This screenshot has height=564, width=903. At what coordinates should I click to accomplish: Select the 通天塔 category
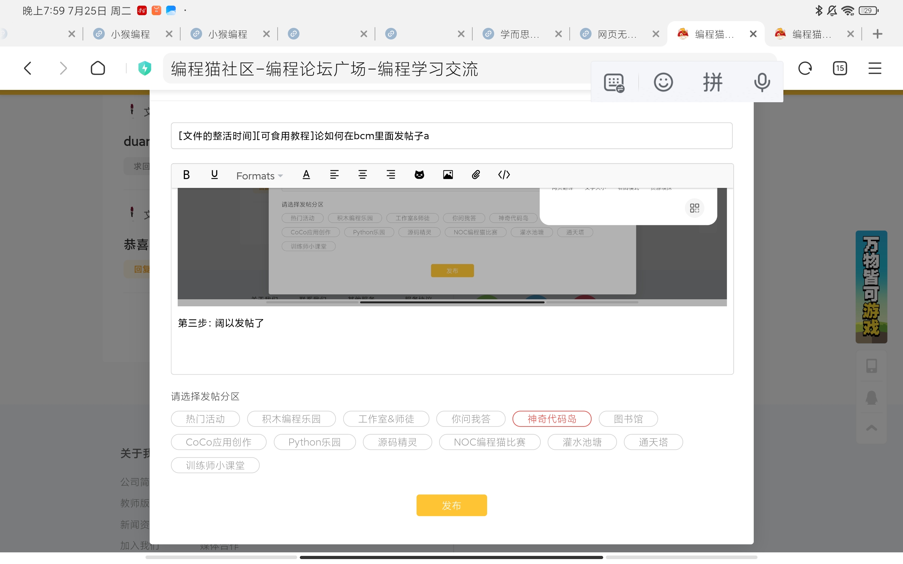[x=653, y=442]
